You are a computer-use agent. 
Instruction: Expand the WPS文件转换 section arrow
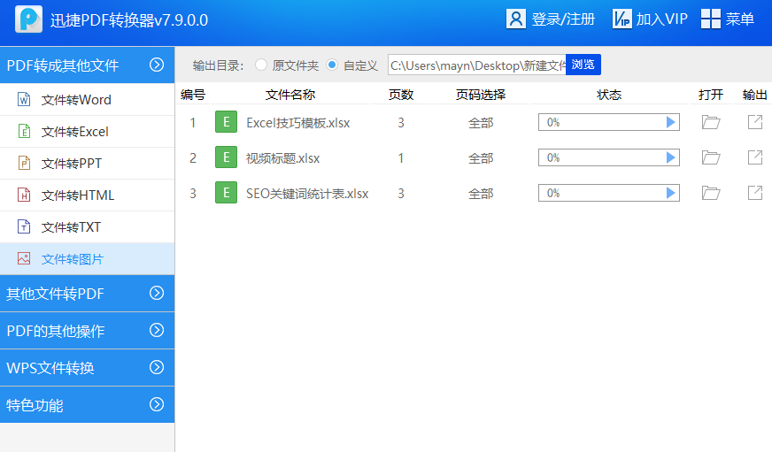[x=157, y=367]
